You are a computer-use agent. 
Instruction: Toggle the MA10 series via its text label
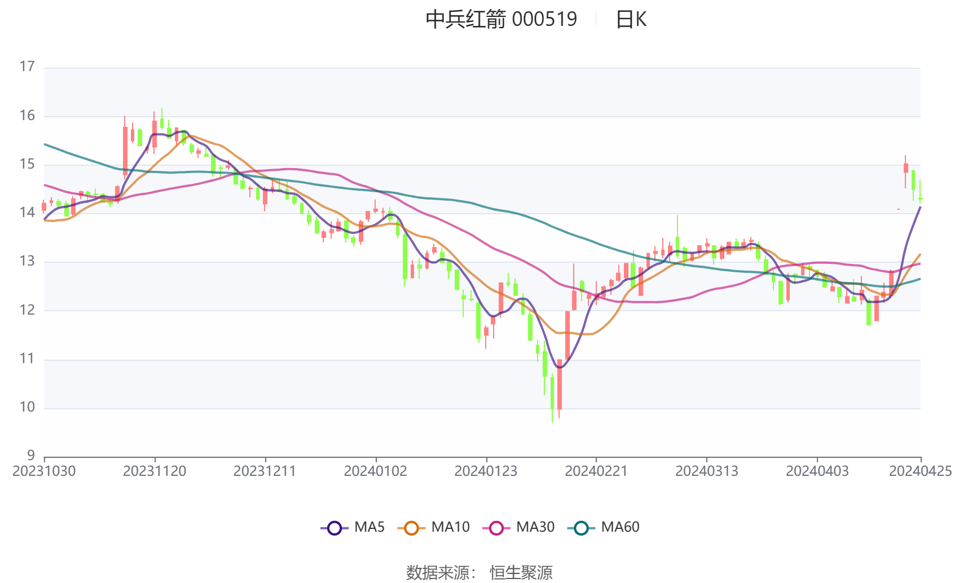(450, 527)
